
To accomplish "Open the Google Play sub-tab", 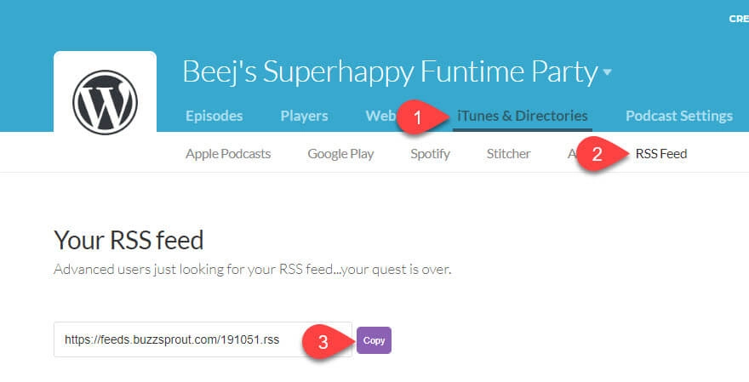I will tap(340, 154).
